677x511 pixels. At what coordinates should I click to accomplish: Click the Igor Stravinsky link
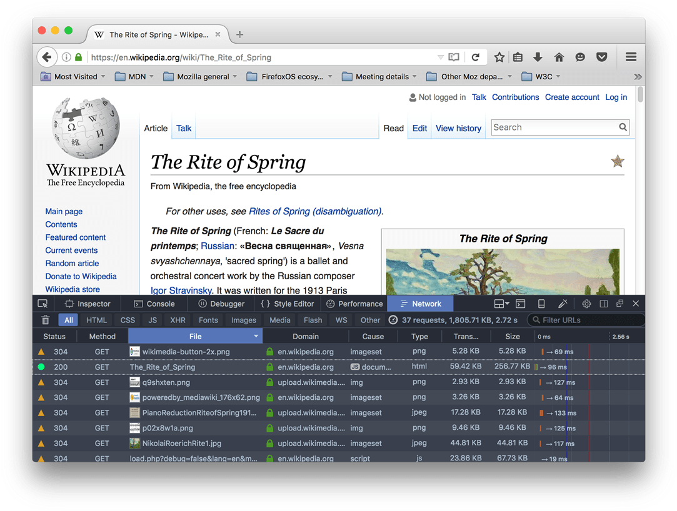pyautogui.click(x=181, y=290)
